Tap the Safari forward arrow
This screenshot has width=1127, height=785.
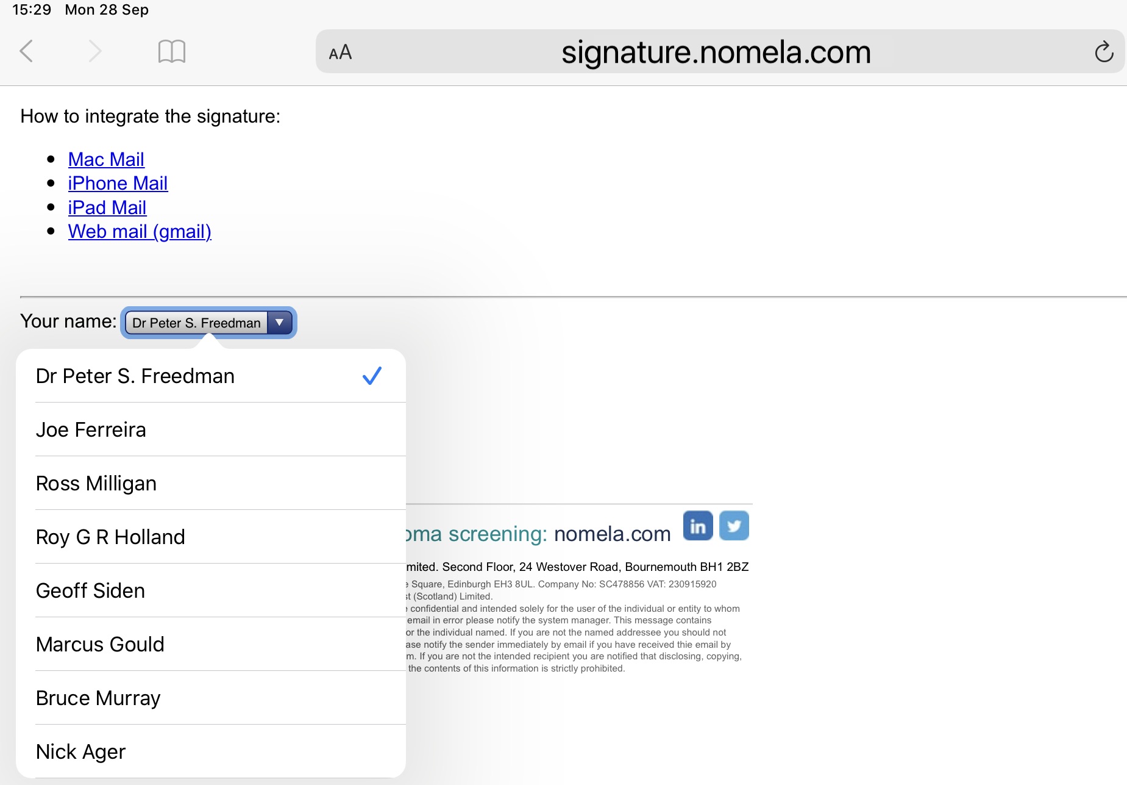pyautogui.click(x=94, y=51)
